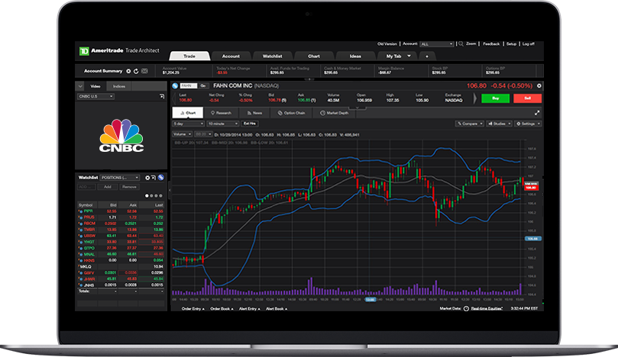
Task: Click the TD Ameritrade logo
Action: coord(84,51)
